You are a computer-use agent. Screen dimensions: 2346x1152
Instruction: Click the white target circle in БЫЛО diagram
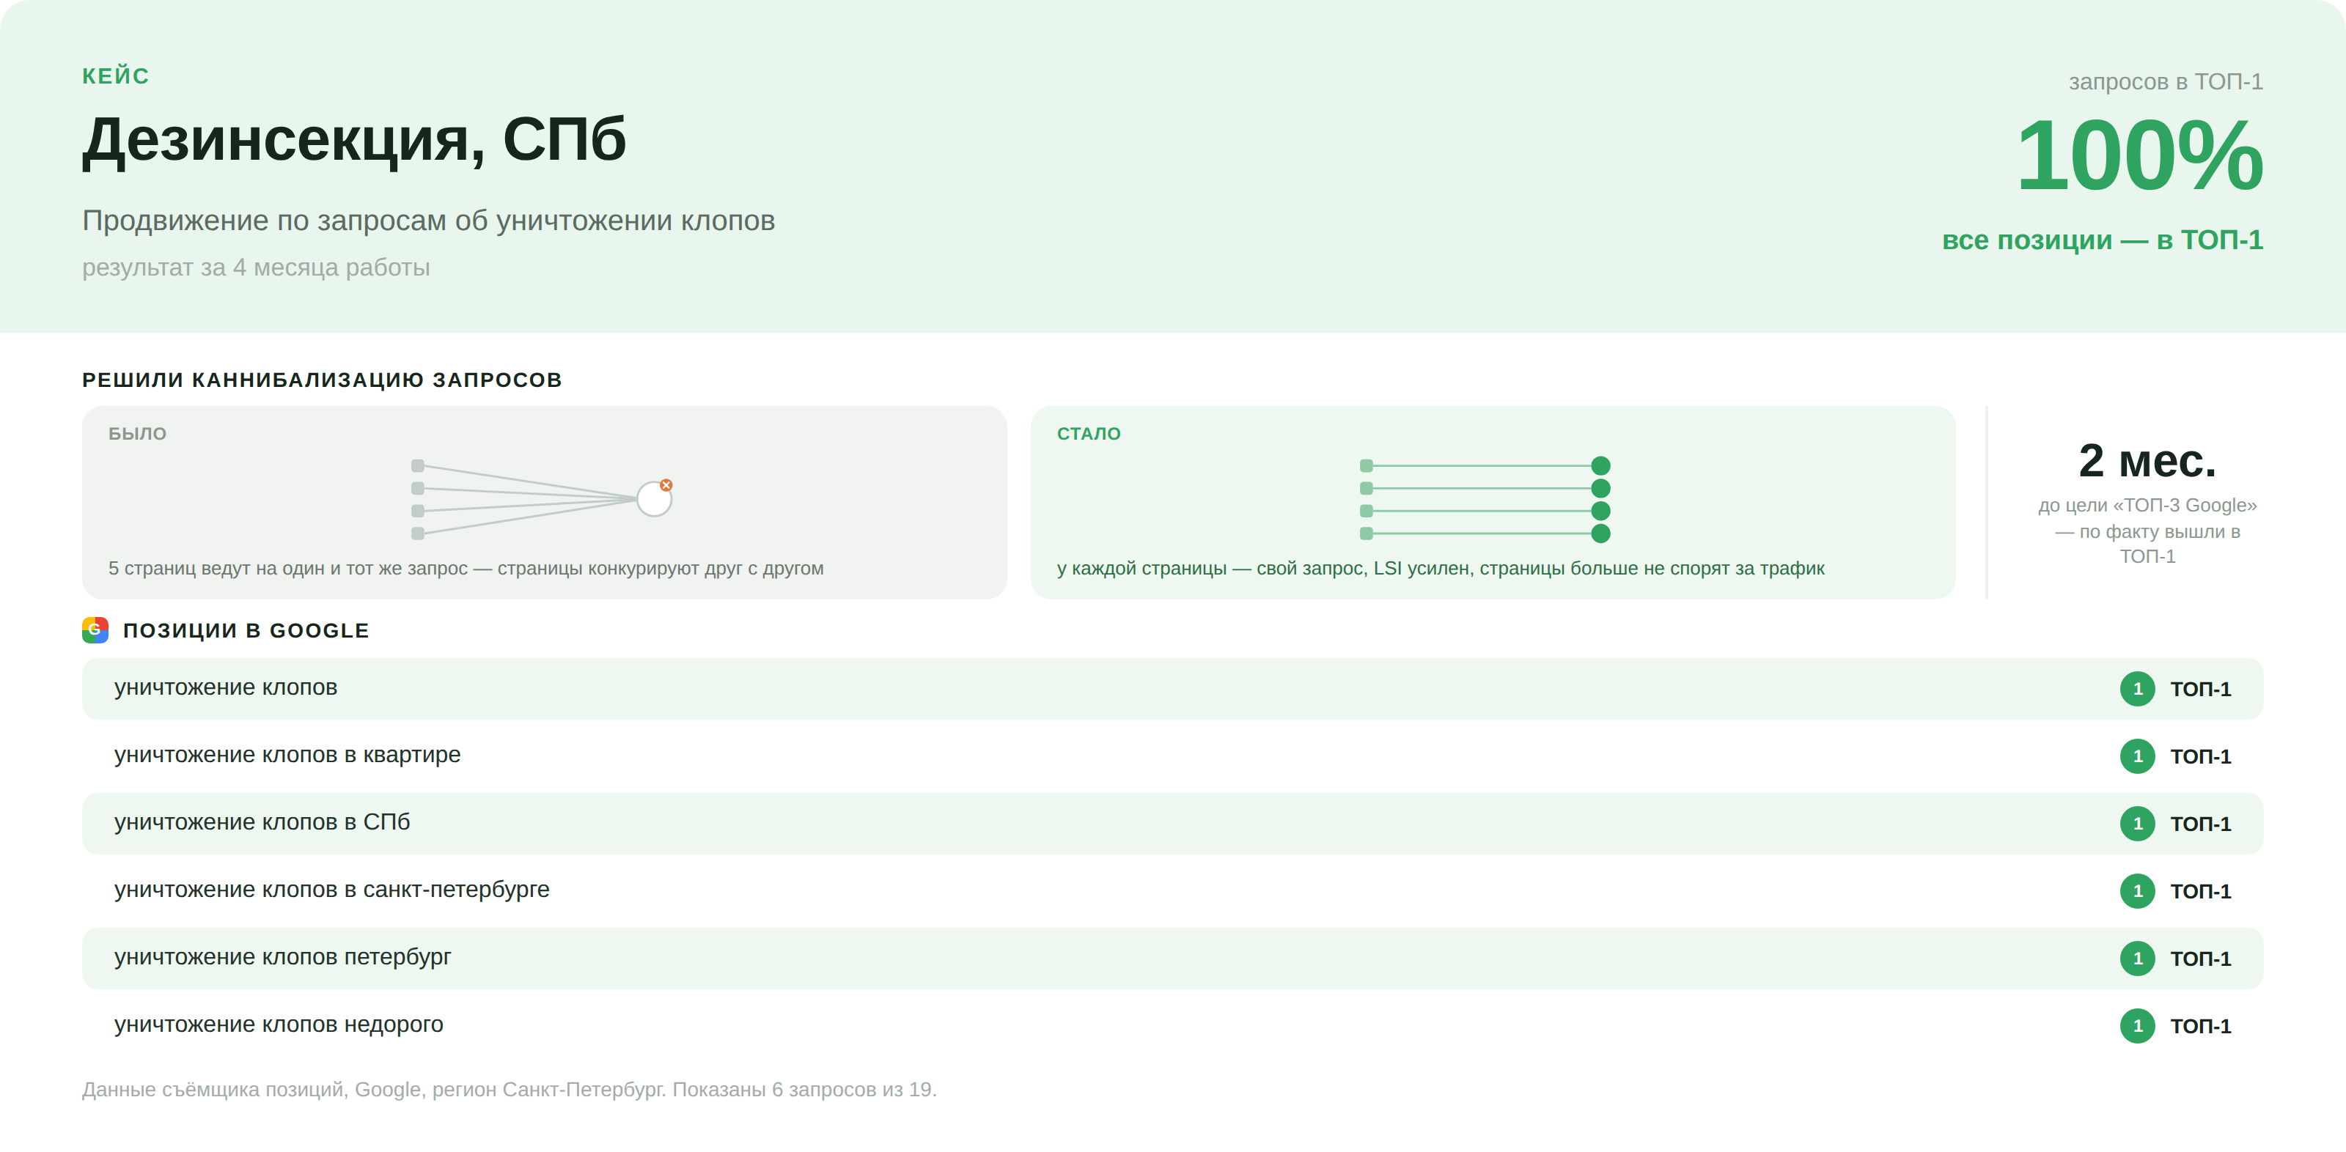654,499
